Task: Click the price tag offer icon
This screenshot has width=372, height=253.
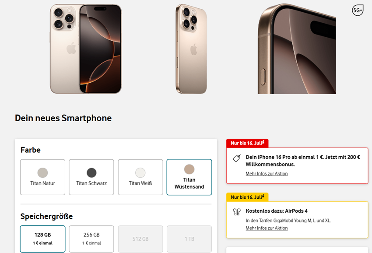Action: [x=236, y=158]
